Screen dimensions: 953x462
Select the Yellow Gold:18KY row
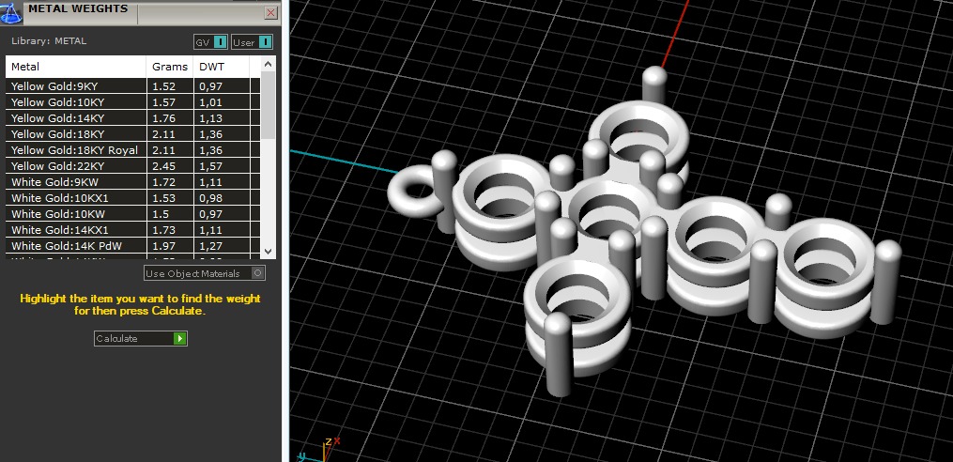pos(133,133)
